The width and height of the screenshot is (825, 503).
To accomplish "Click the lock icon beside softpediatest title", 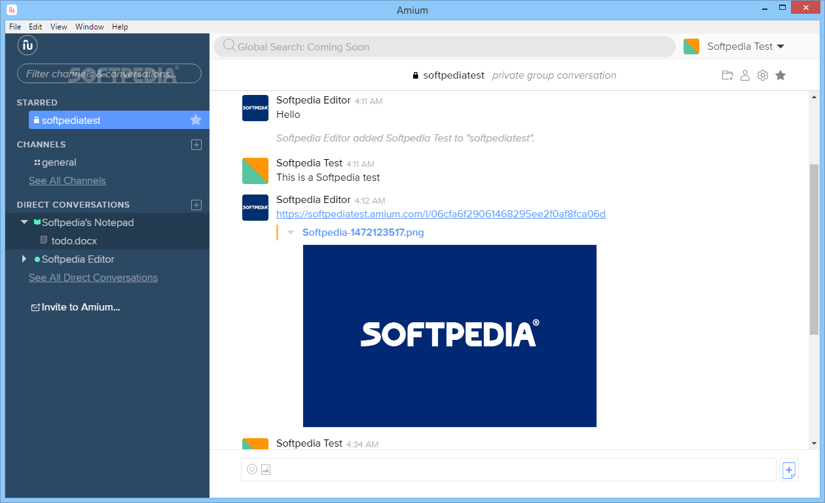I will click(416, 75).
